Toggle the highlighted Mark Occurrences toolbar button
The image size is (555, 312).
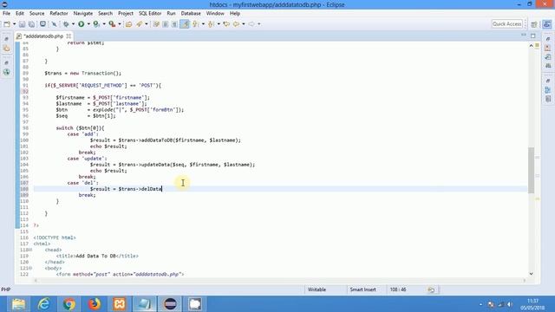click(185, 24)
